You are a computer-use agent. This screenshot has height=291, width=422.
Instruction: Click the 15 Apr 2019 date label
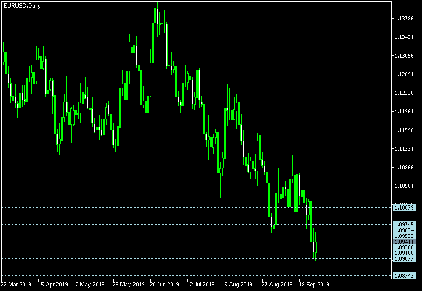click(x=53, y=284)
